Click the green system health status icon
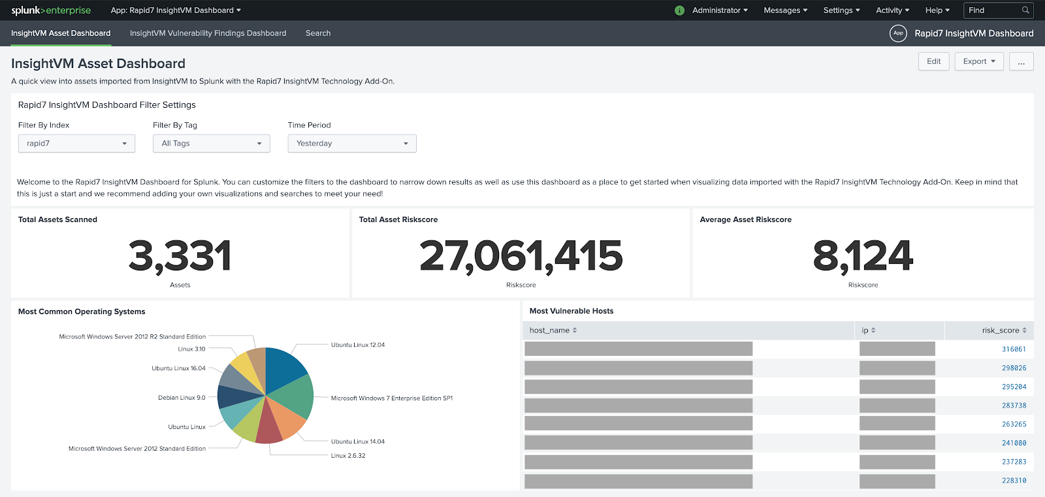Image resolution: width=1045 pixels, height=497 pixels. pos(679,10)
